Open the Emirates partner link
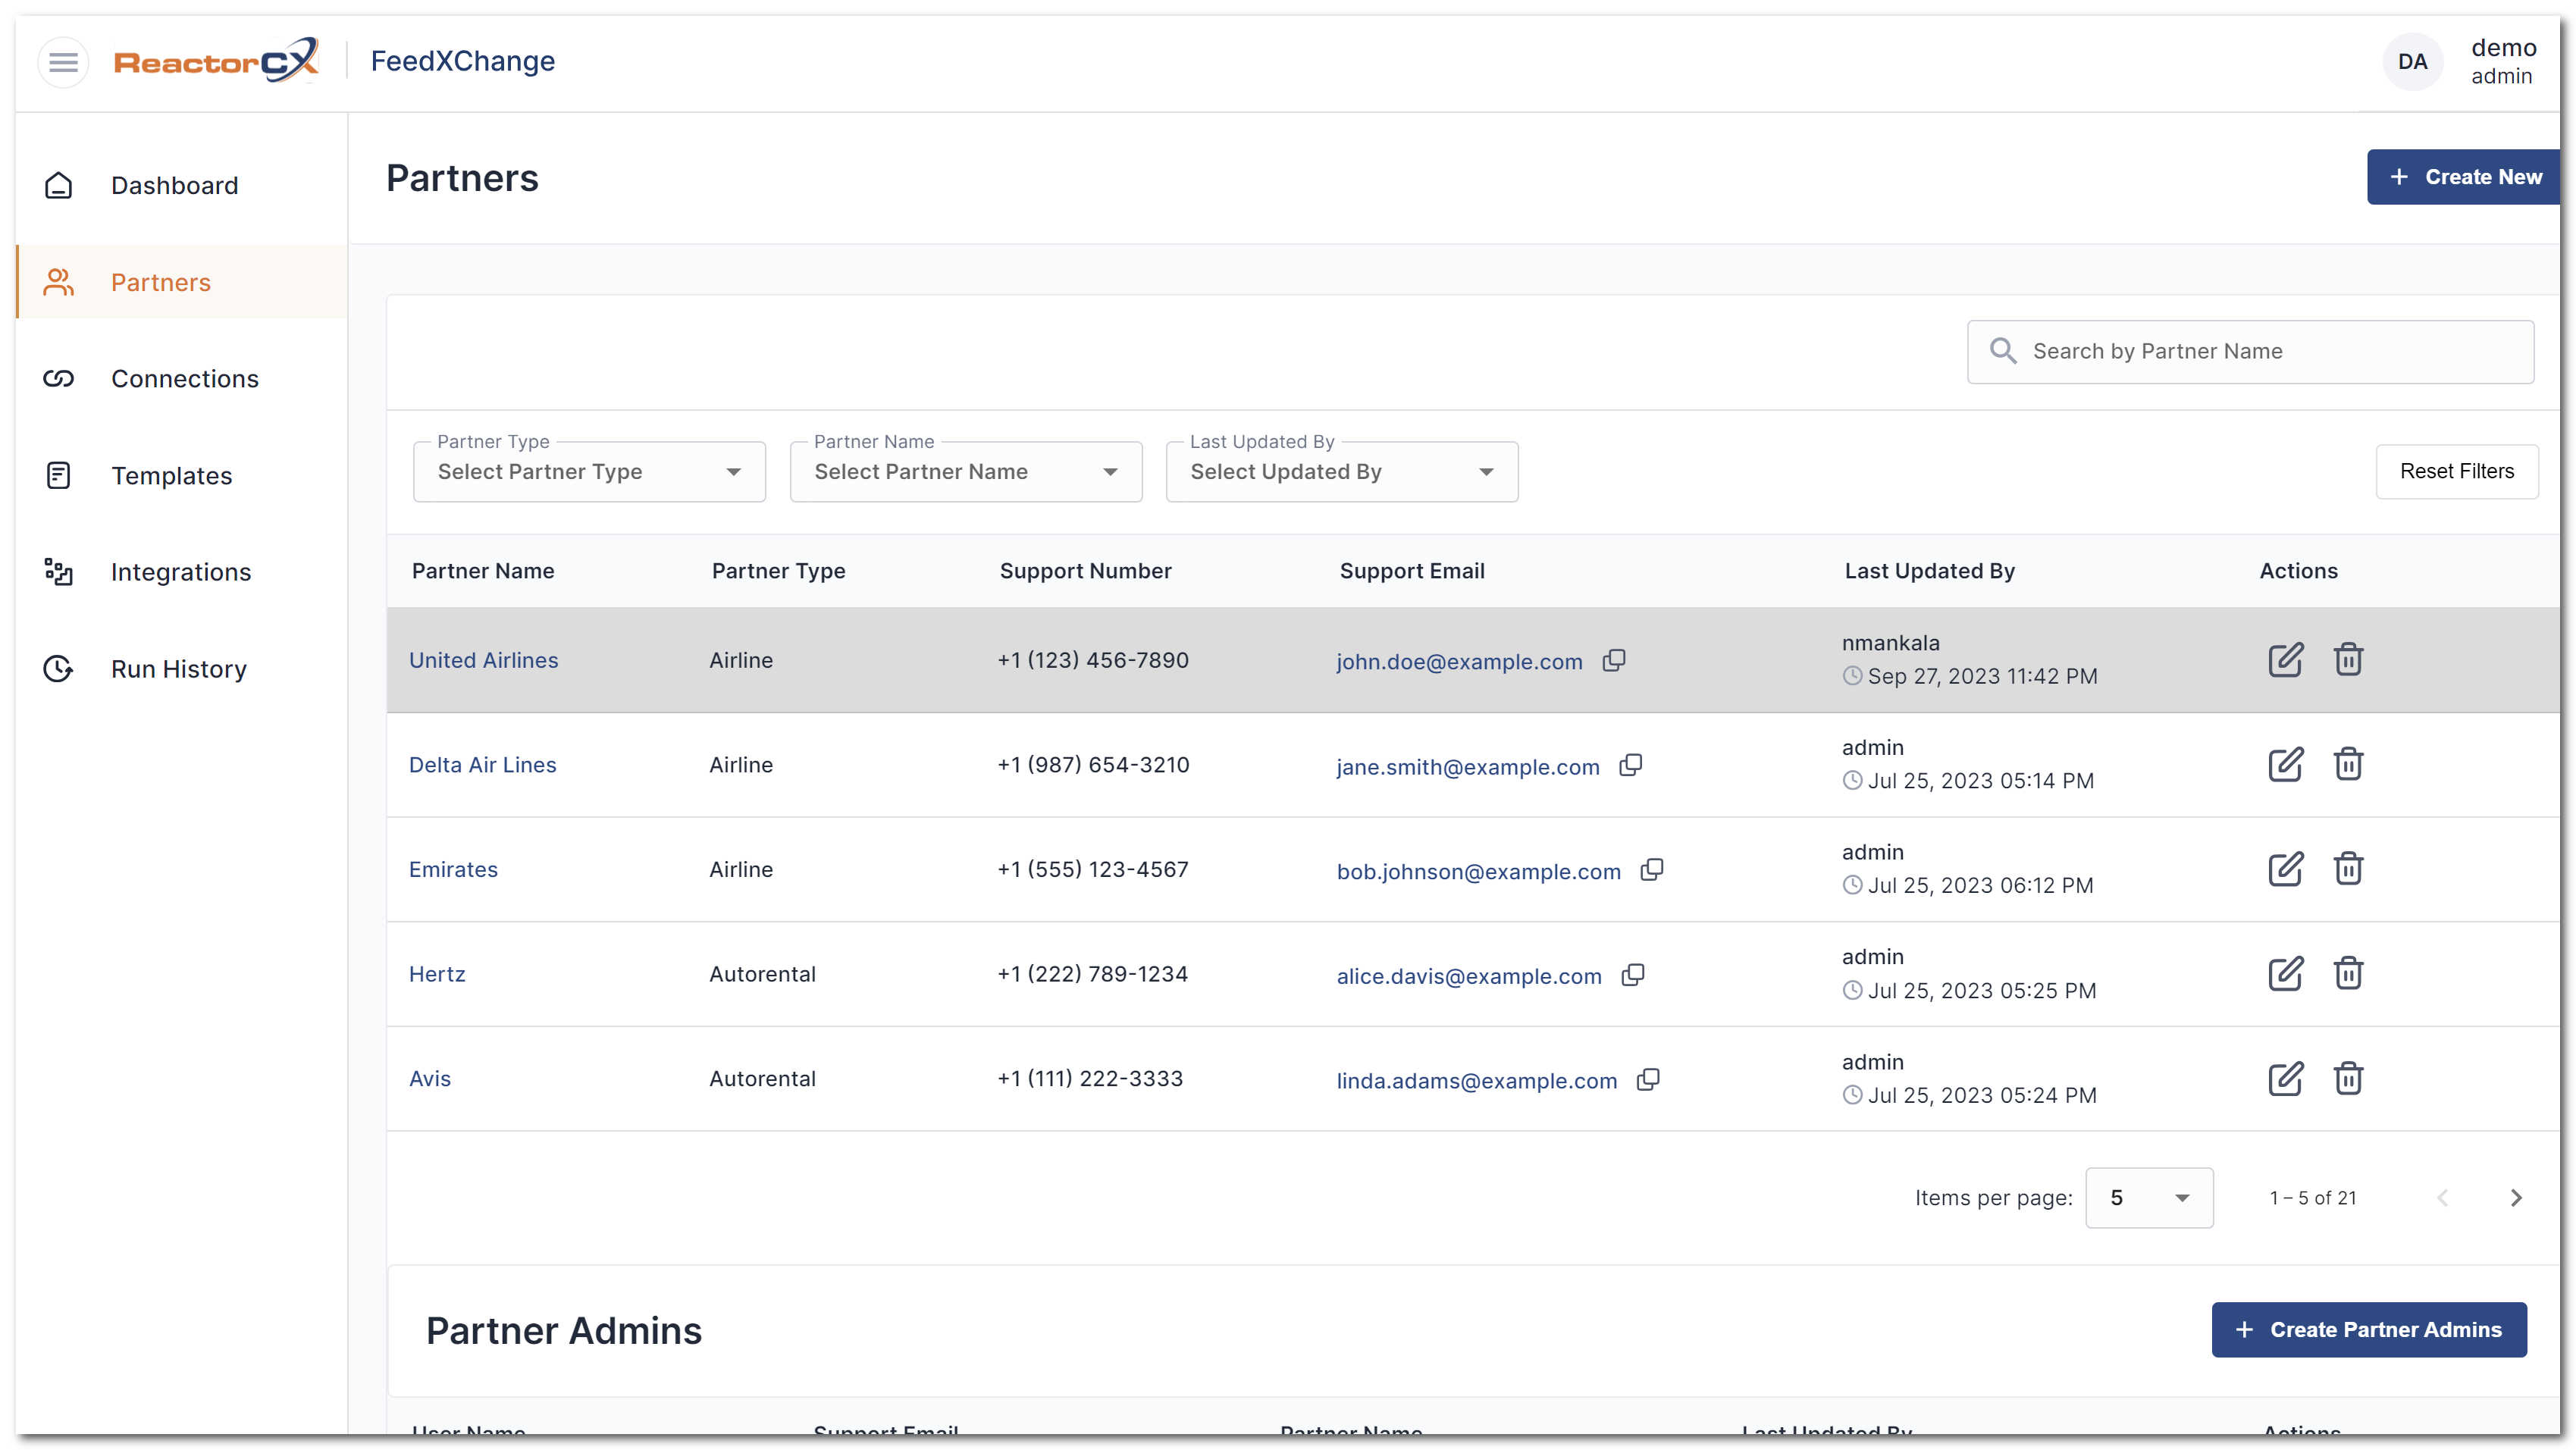2576x1450 pixels. pyautogui.click(x=453, y=869)
